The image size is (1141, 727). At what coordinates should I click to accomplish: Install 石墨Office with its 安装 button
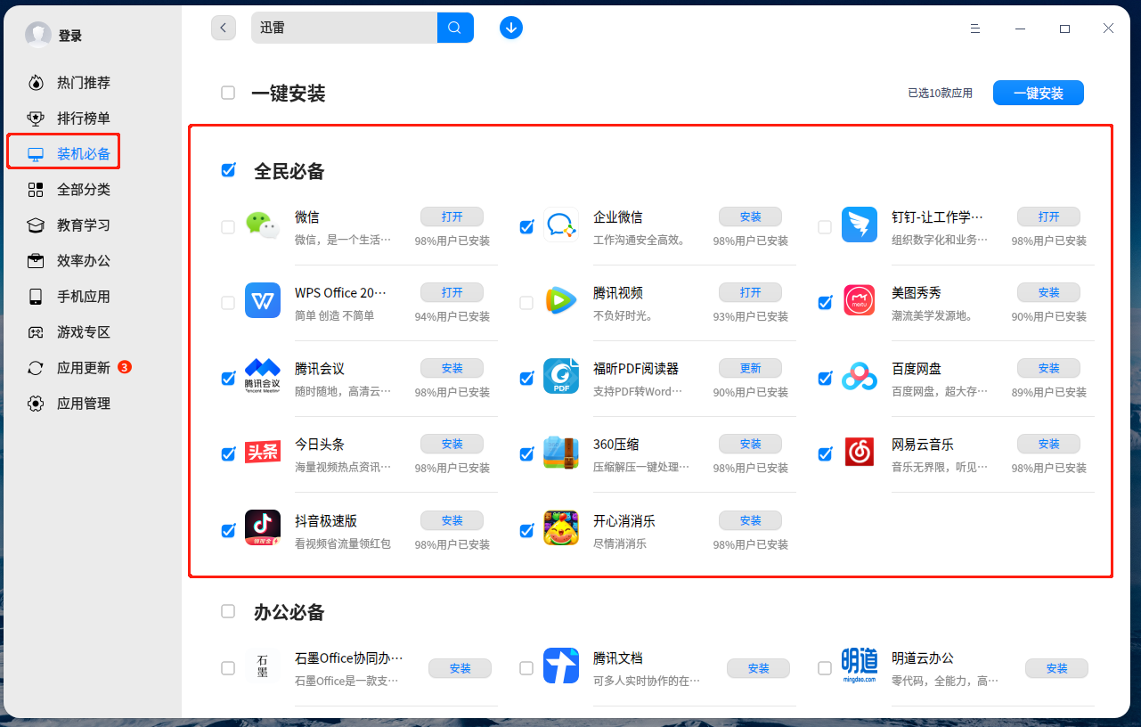tap(460, 668)
